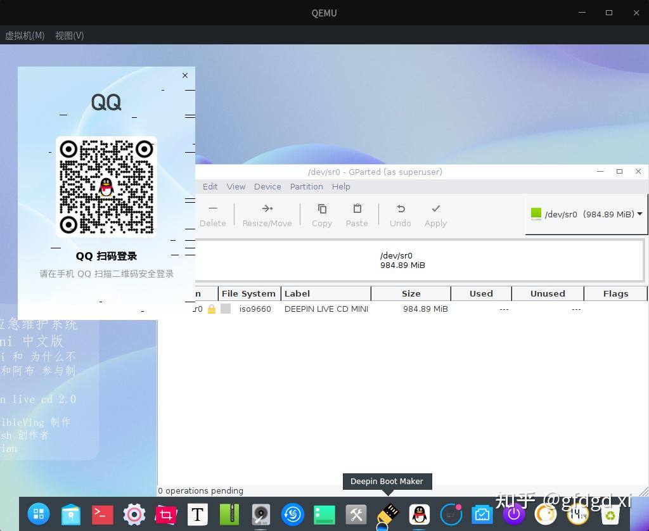Open the Device menu in GParted

tap(267, 186)
